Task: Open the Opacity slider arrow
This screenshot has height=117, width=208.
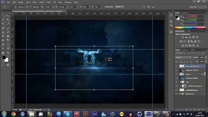Action: (x=206, y=58)
